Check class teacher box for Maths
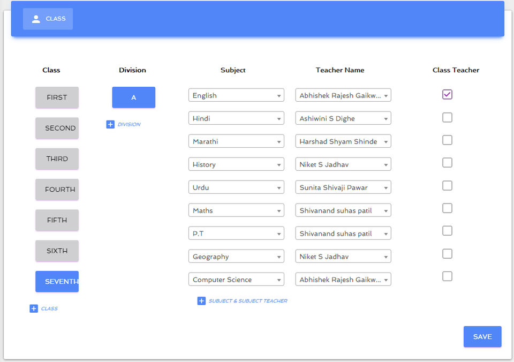This screenshot has height=362, width=514. (447, 208)
